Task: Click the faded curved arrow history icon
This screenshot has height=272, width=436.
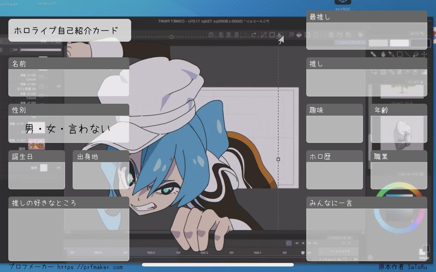Action: 246,35
